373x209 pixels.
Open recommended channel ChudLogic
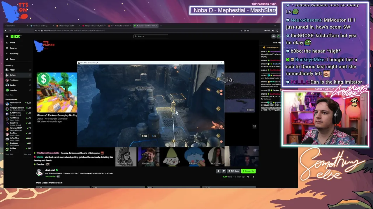coord(18,143)
